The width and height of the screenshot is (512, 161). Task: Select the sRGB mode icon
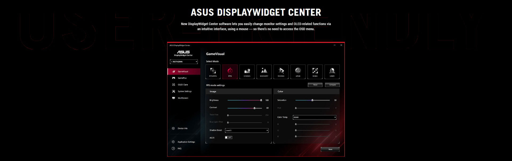pyautogui.click(x=298, y=72)
